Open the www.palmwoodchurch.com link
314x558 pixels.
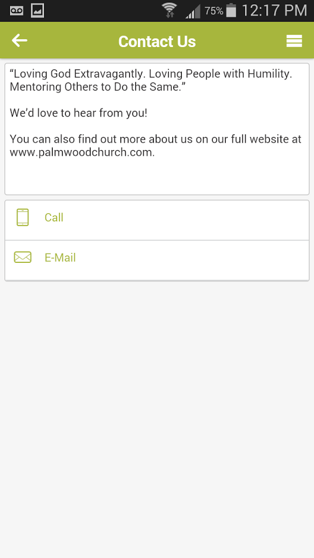tap(83, 153)
